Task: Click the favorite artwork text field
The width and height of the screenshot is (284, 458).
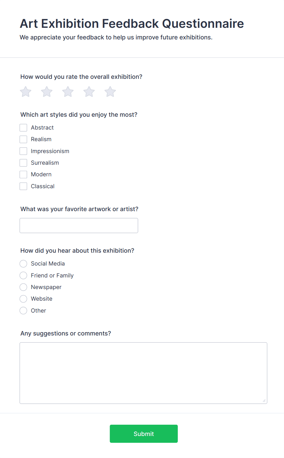Action: tap(79, 225)
